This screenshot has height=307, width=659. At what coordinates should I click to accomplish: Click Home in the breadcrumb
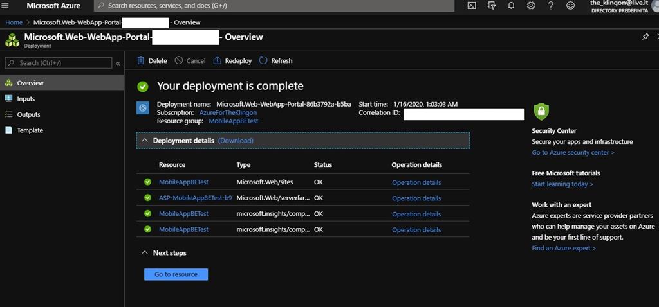(x=14, y=22)
